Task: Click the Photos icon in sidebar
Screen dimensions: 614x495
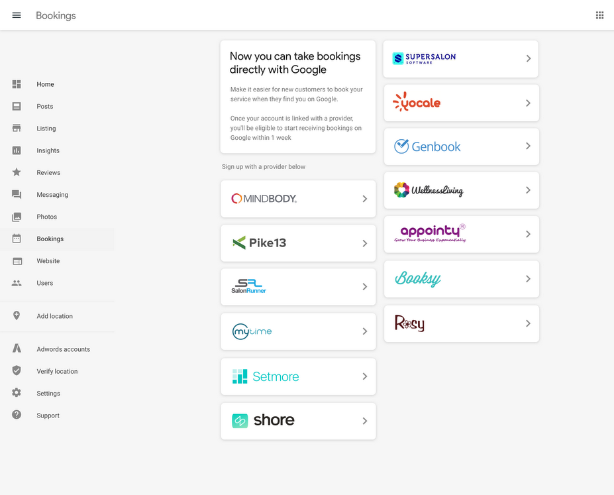Action: click(x=17, y=217)
